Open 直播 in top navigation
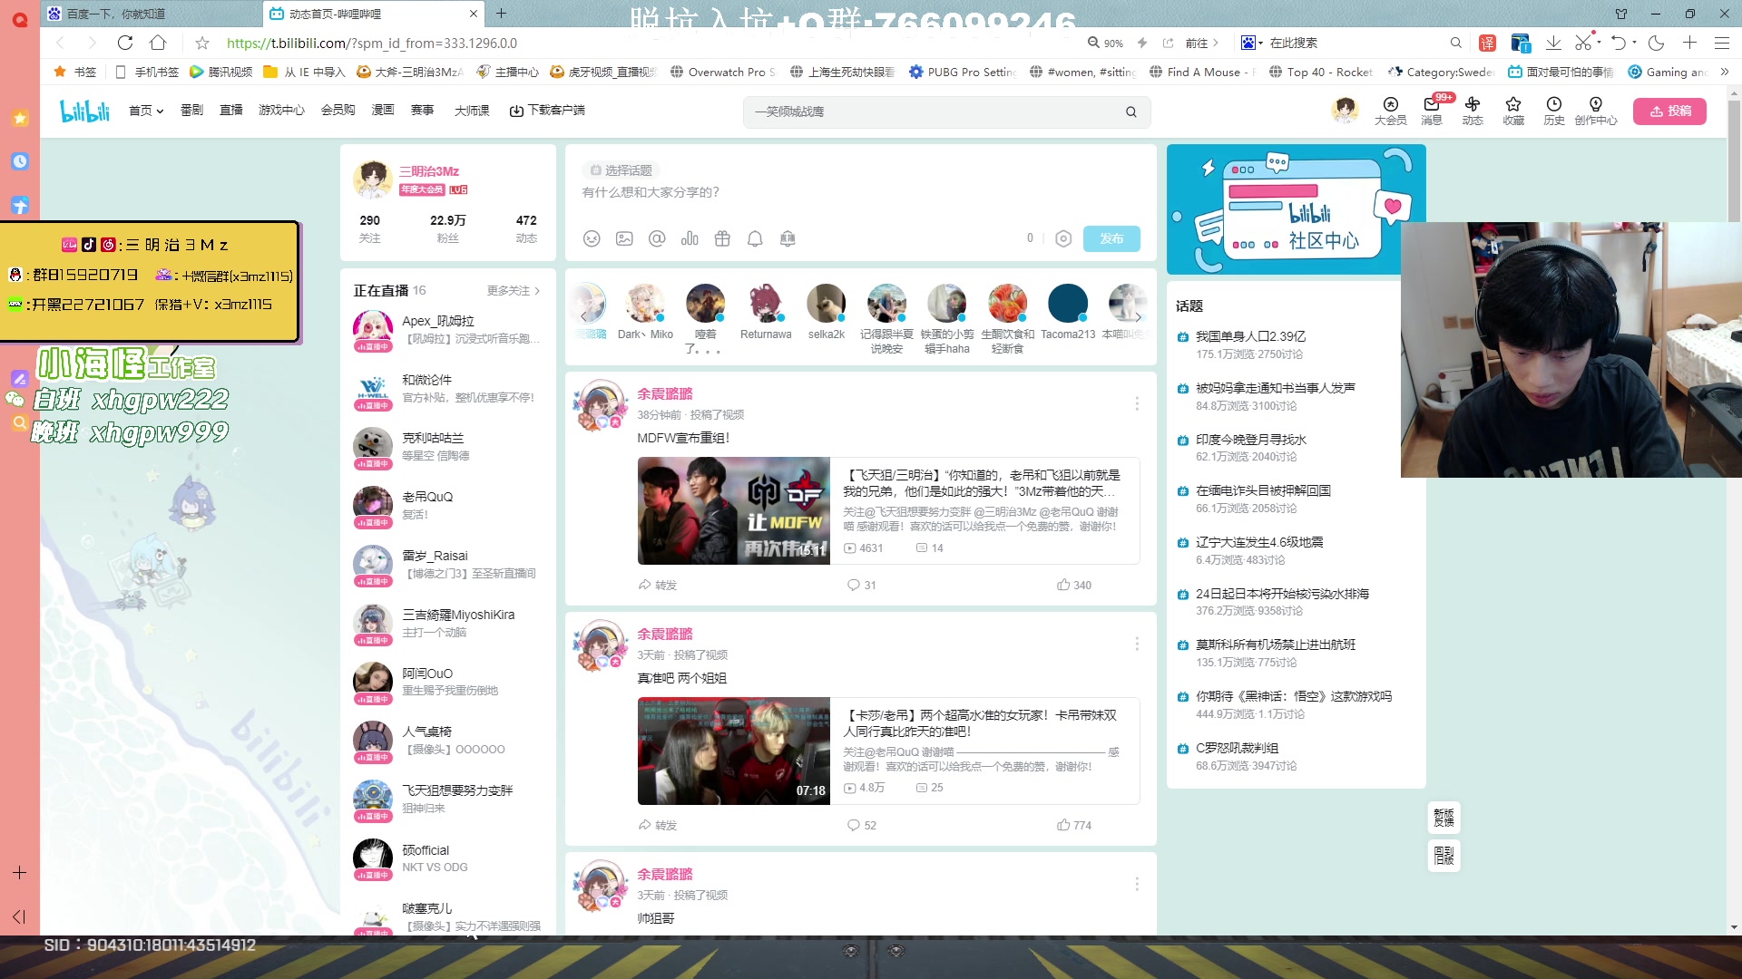The width and height of the screenshot is (1742, 979). 231,111
